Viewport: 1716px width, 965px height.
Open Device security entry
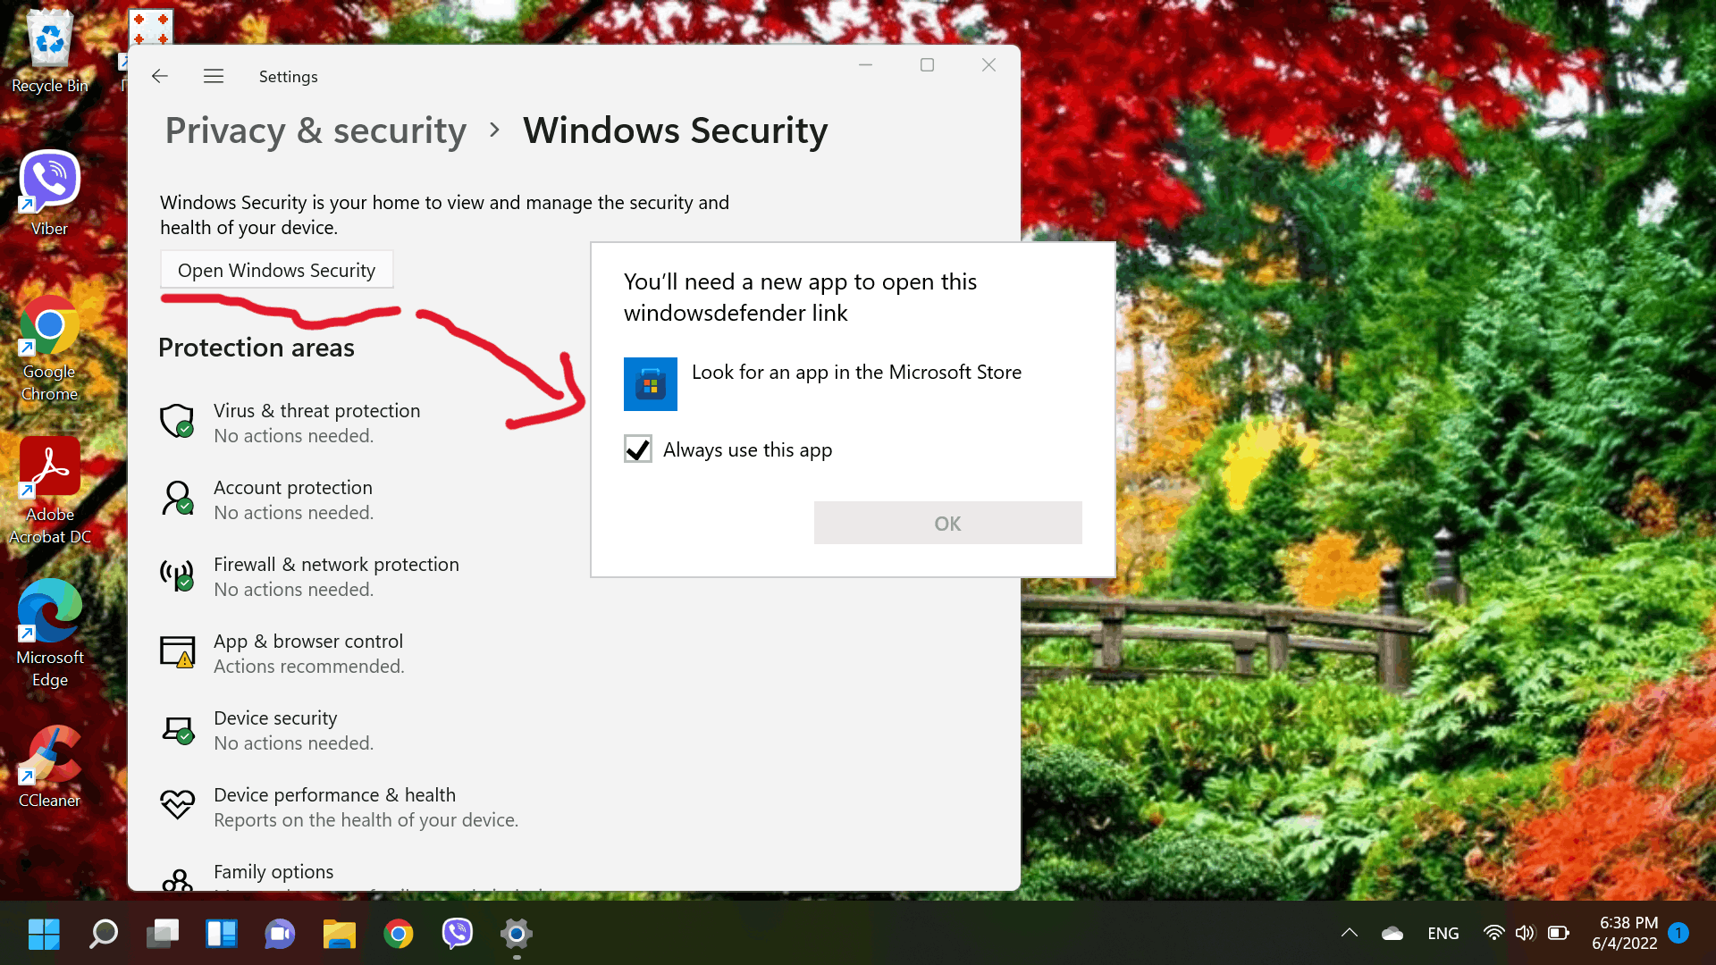(267, 730)
